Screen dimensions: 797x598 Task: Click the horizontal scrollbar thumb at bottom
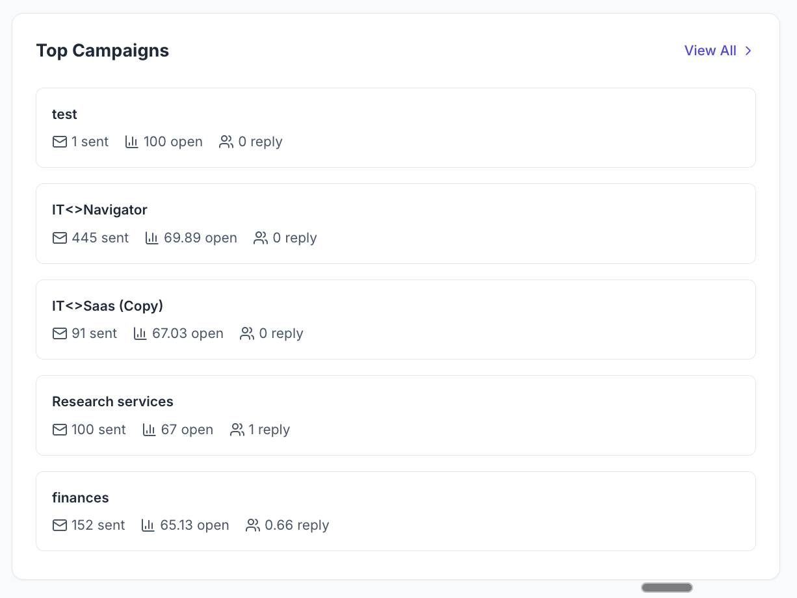click(x=667, y=588)
